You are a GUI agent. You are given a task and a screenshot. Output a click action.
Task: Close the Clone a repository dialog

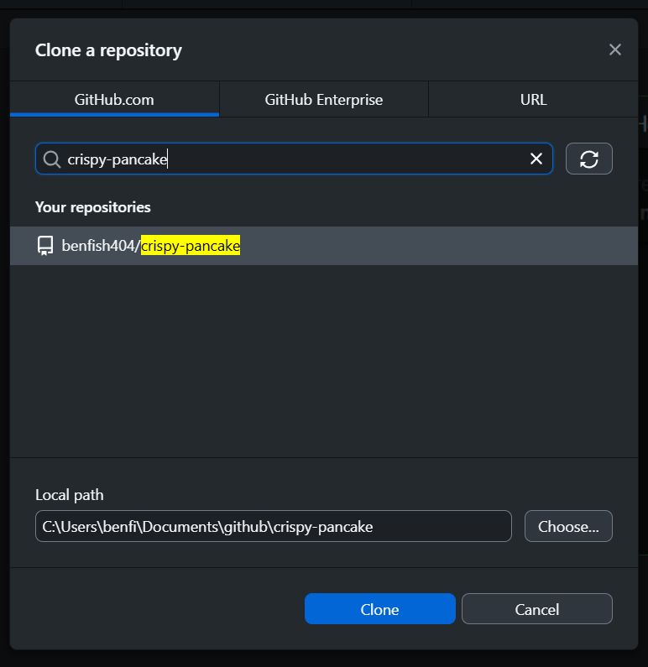click(614, 50)
